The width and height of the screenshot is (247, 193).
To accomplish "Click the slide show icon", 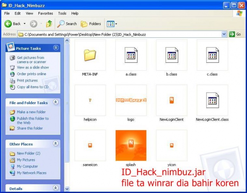I will (x=12, y=68).
